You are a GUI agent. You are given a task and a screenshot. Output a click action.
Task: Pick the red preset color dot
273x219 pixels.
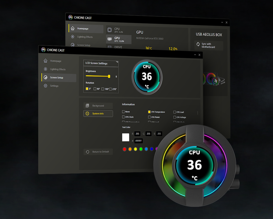click(124, 149)
